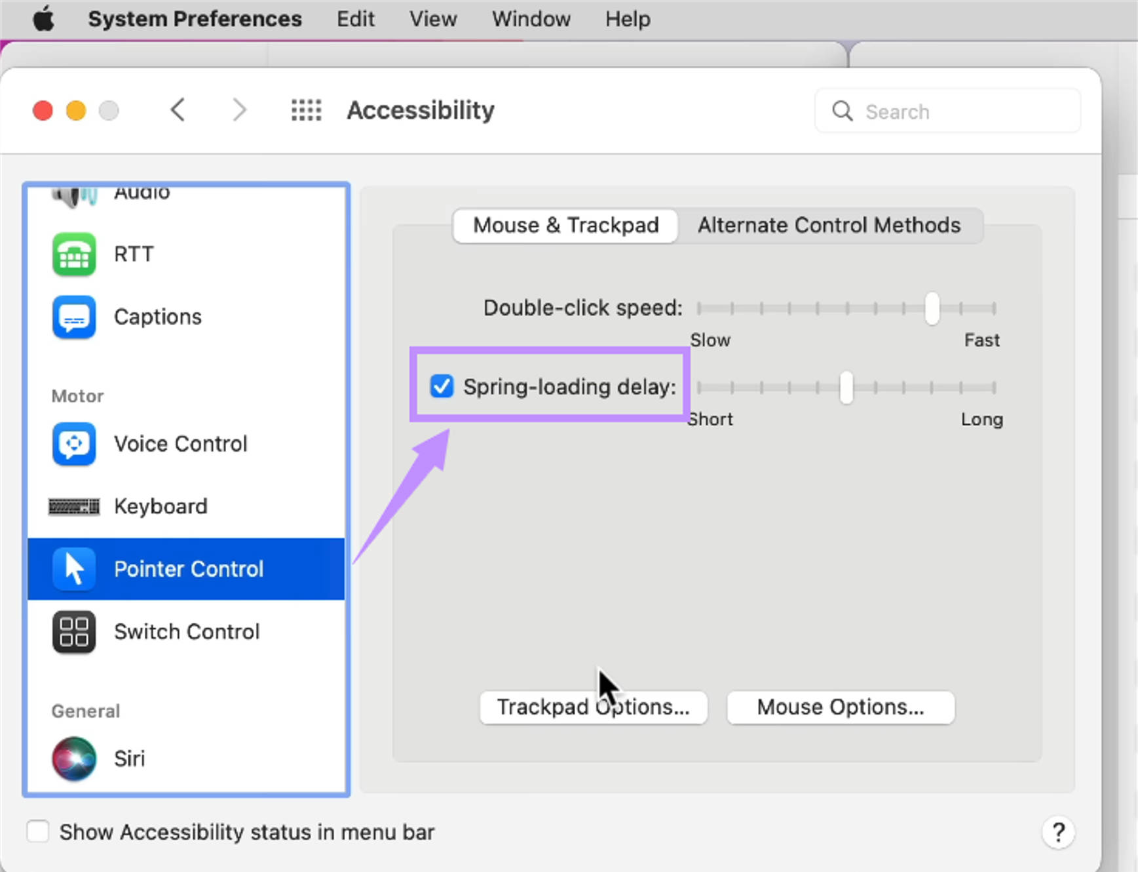Minimize the window with yellow button
This screenshot has width=1138, height=872.
click(x=76, y=110)
